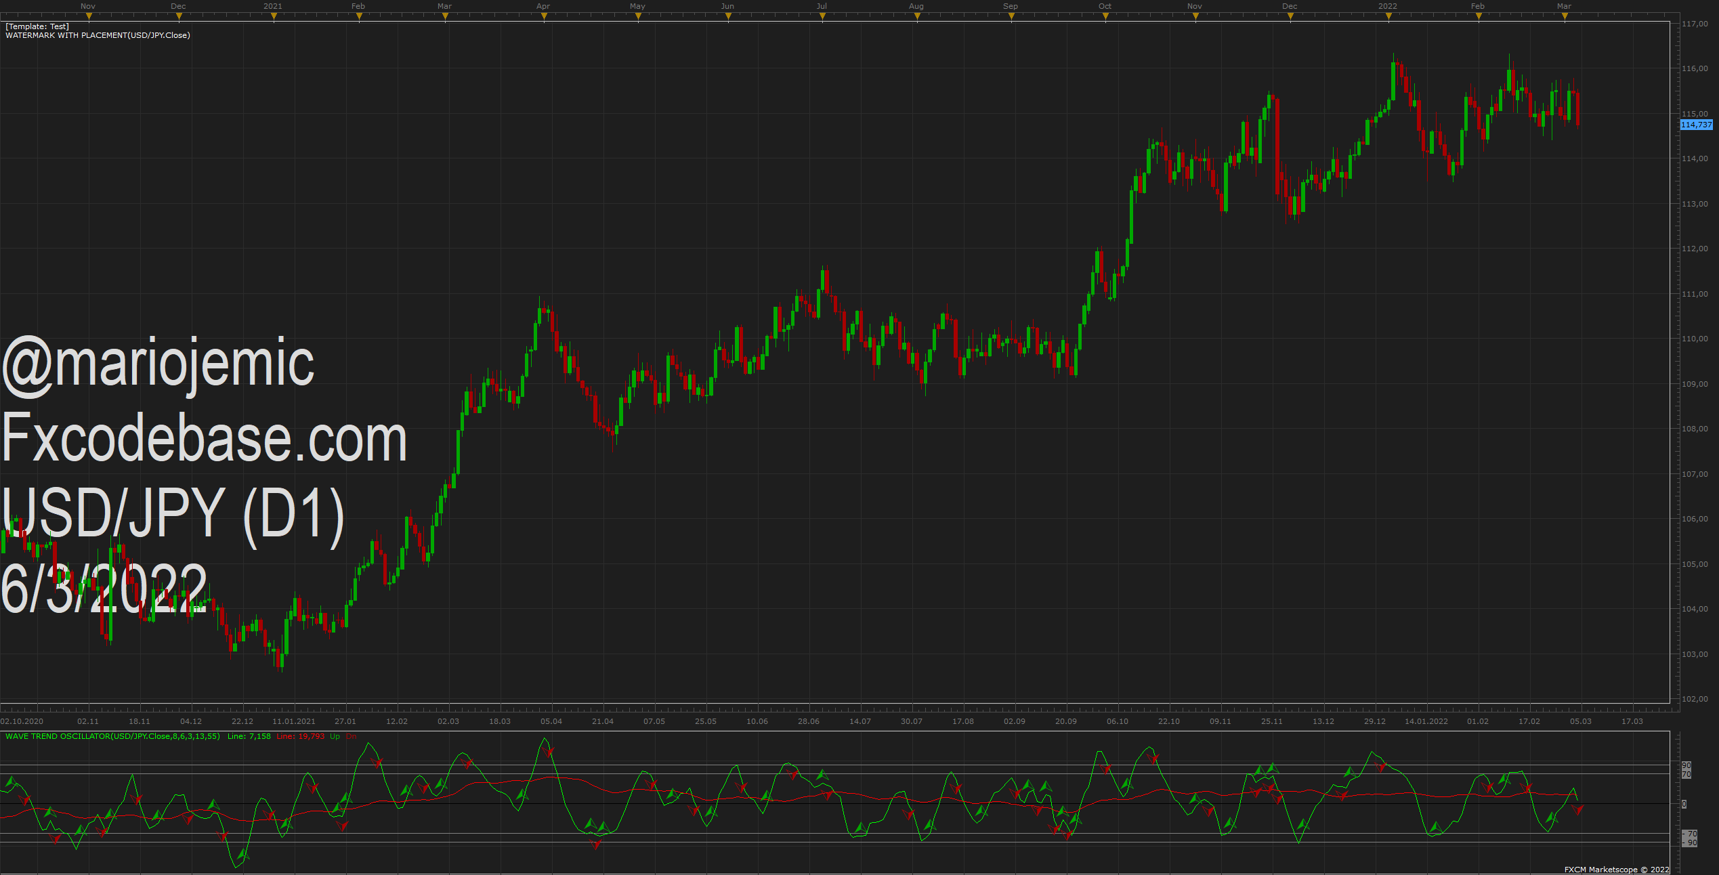Click the 05.04 date axis label
Viewport: 1719px width, 875px height.
pos(551,721)
